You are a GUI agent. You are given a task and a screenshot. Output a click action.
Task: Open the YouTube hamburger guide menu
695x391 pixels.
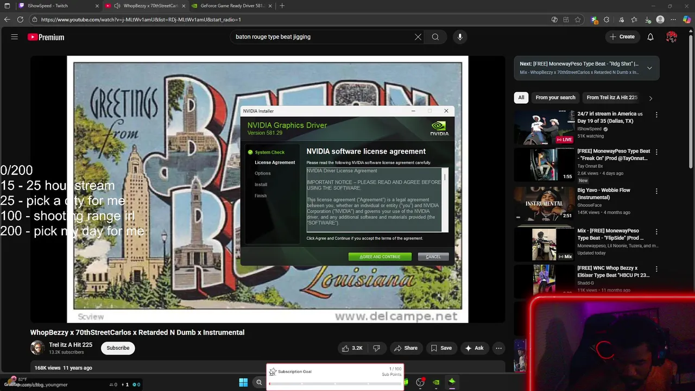(x=15, y=37)
